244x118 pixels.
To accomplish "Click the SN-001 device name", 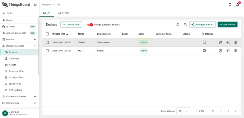I will pyautogui.click(x=81, y=42).
